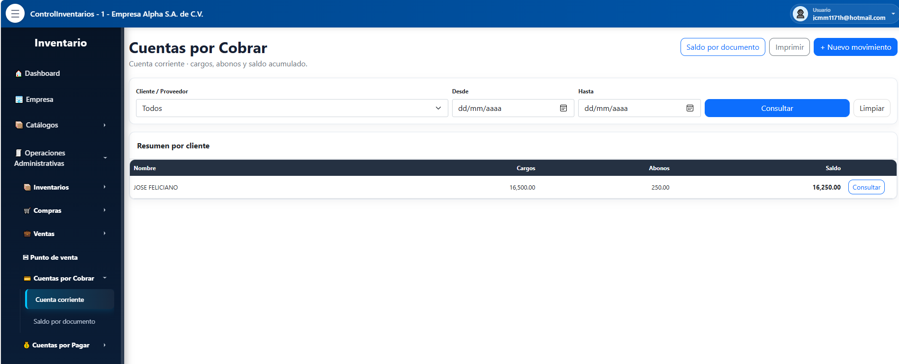
Task: Click the Catálogos box icon
Action: 19,125
